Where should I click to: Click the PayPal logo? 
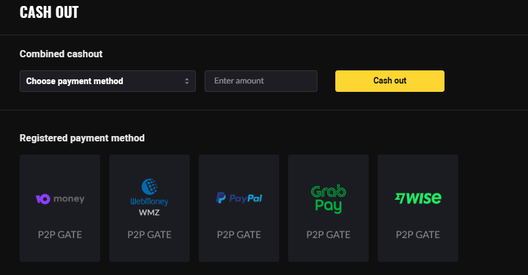coord(239,199)
